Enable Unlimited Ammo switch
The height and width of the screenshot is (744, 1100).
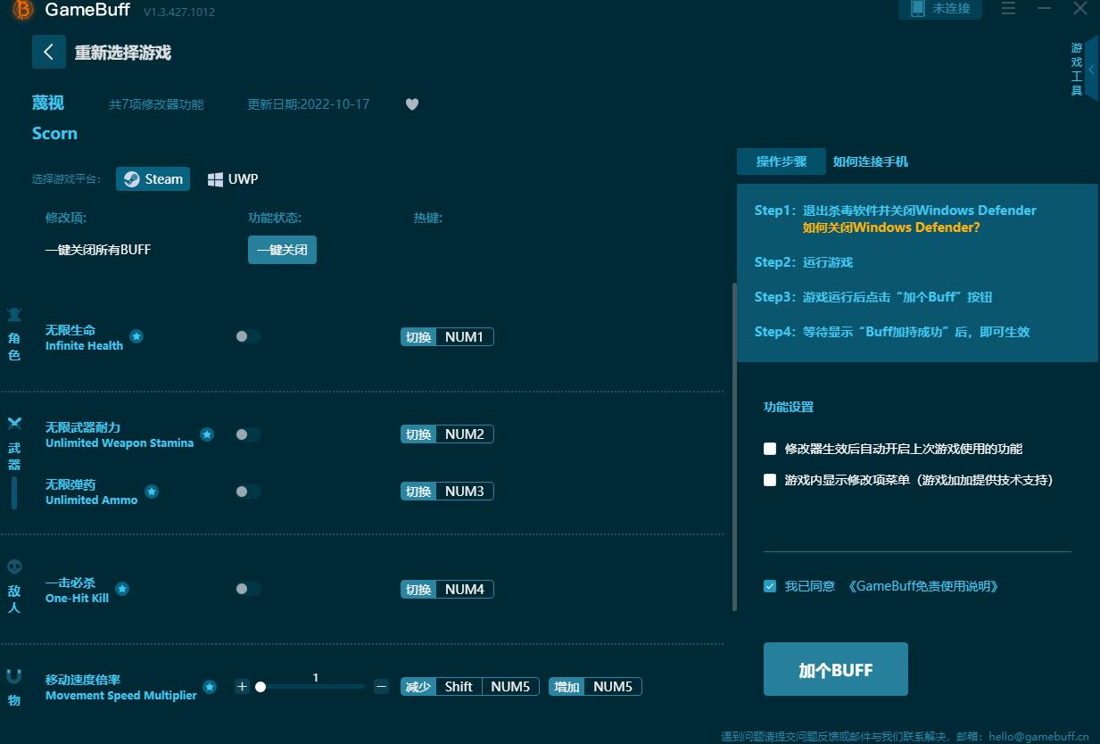point(248,492)
